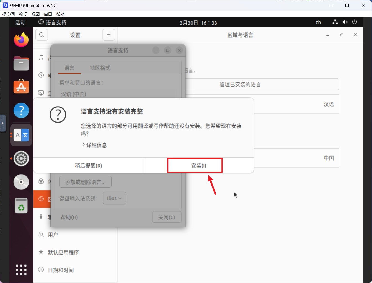The height and width of the screenshot is (283, 372).
Task: Select the music note Sound sidebar icon
Action: pyautogui.click(x=41, y=57)
